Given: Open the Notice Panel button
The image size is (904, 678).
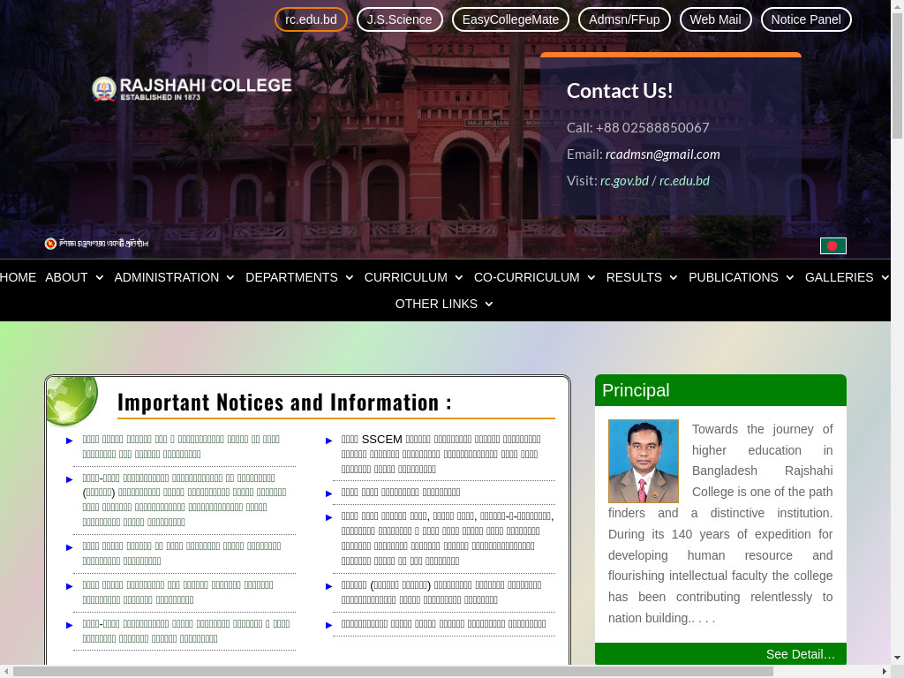Looking at the screenshot, I should 805,19.
